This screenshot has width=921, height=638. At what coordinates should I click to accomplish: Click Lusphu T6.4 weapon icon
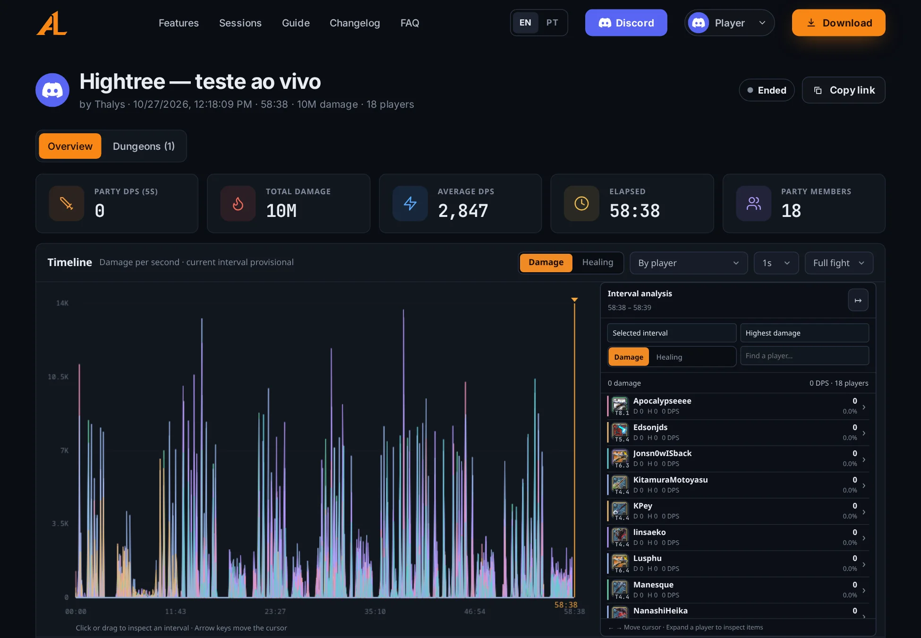tap(620, 562)
